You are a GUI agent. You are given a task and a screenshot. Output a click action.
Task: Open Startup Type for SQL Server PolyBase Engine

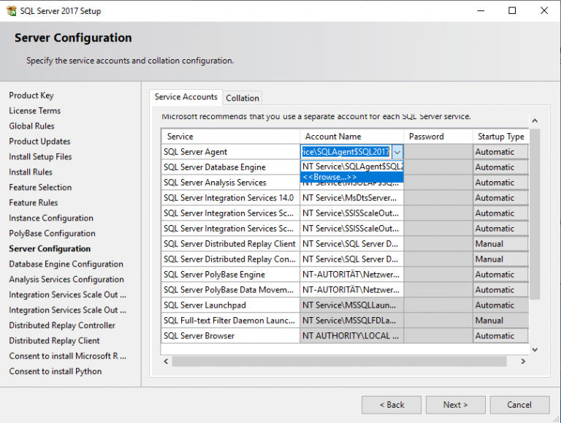[x=500, y=275]
